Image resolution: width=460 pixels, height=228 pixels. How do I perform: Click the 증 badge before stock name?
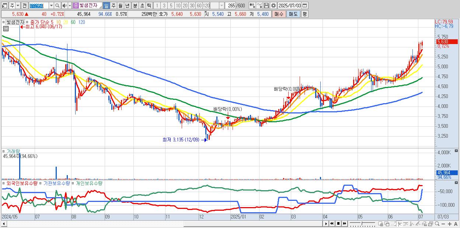76,6
